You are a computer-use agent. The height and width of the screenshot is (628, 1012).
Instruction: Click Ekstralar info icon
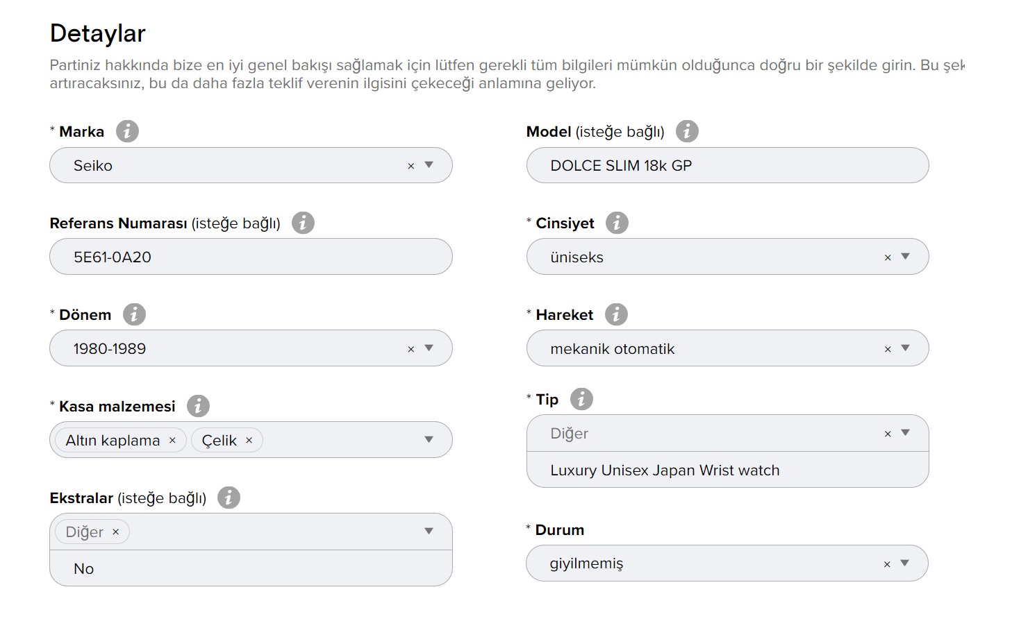click(x=229, y=498)
